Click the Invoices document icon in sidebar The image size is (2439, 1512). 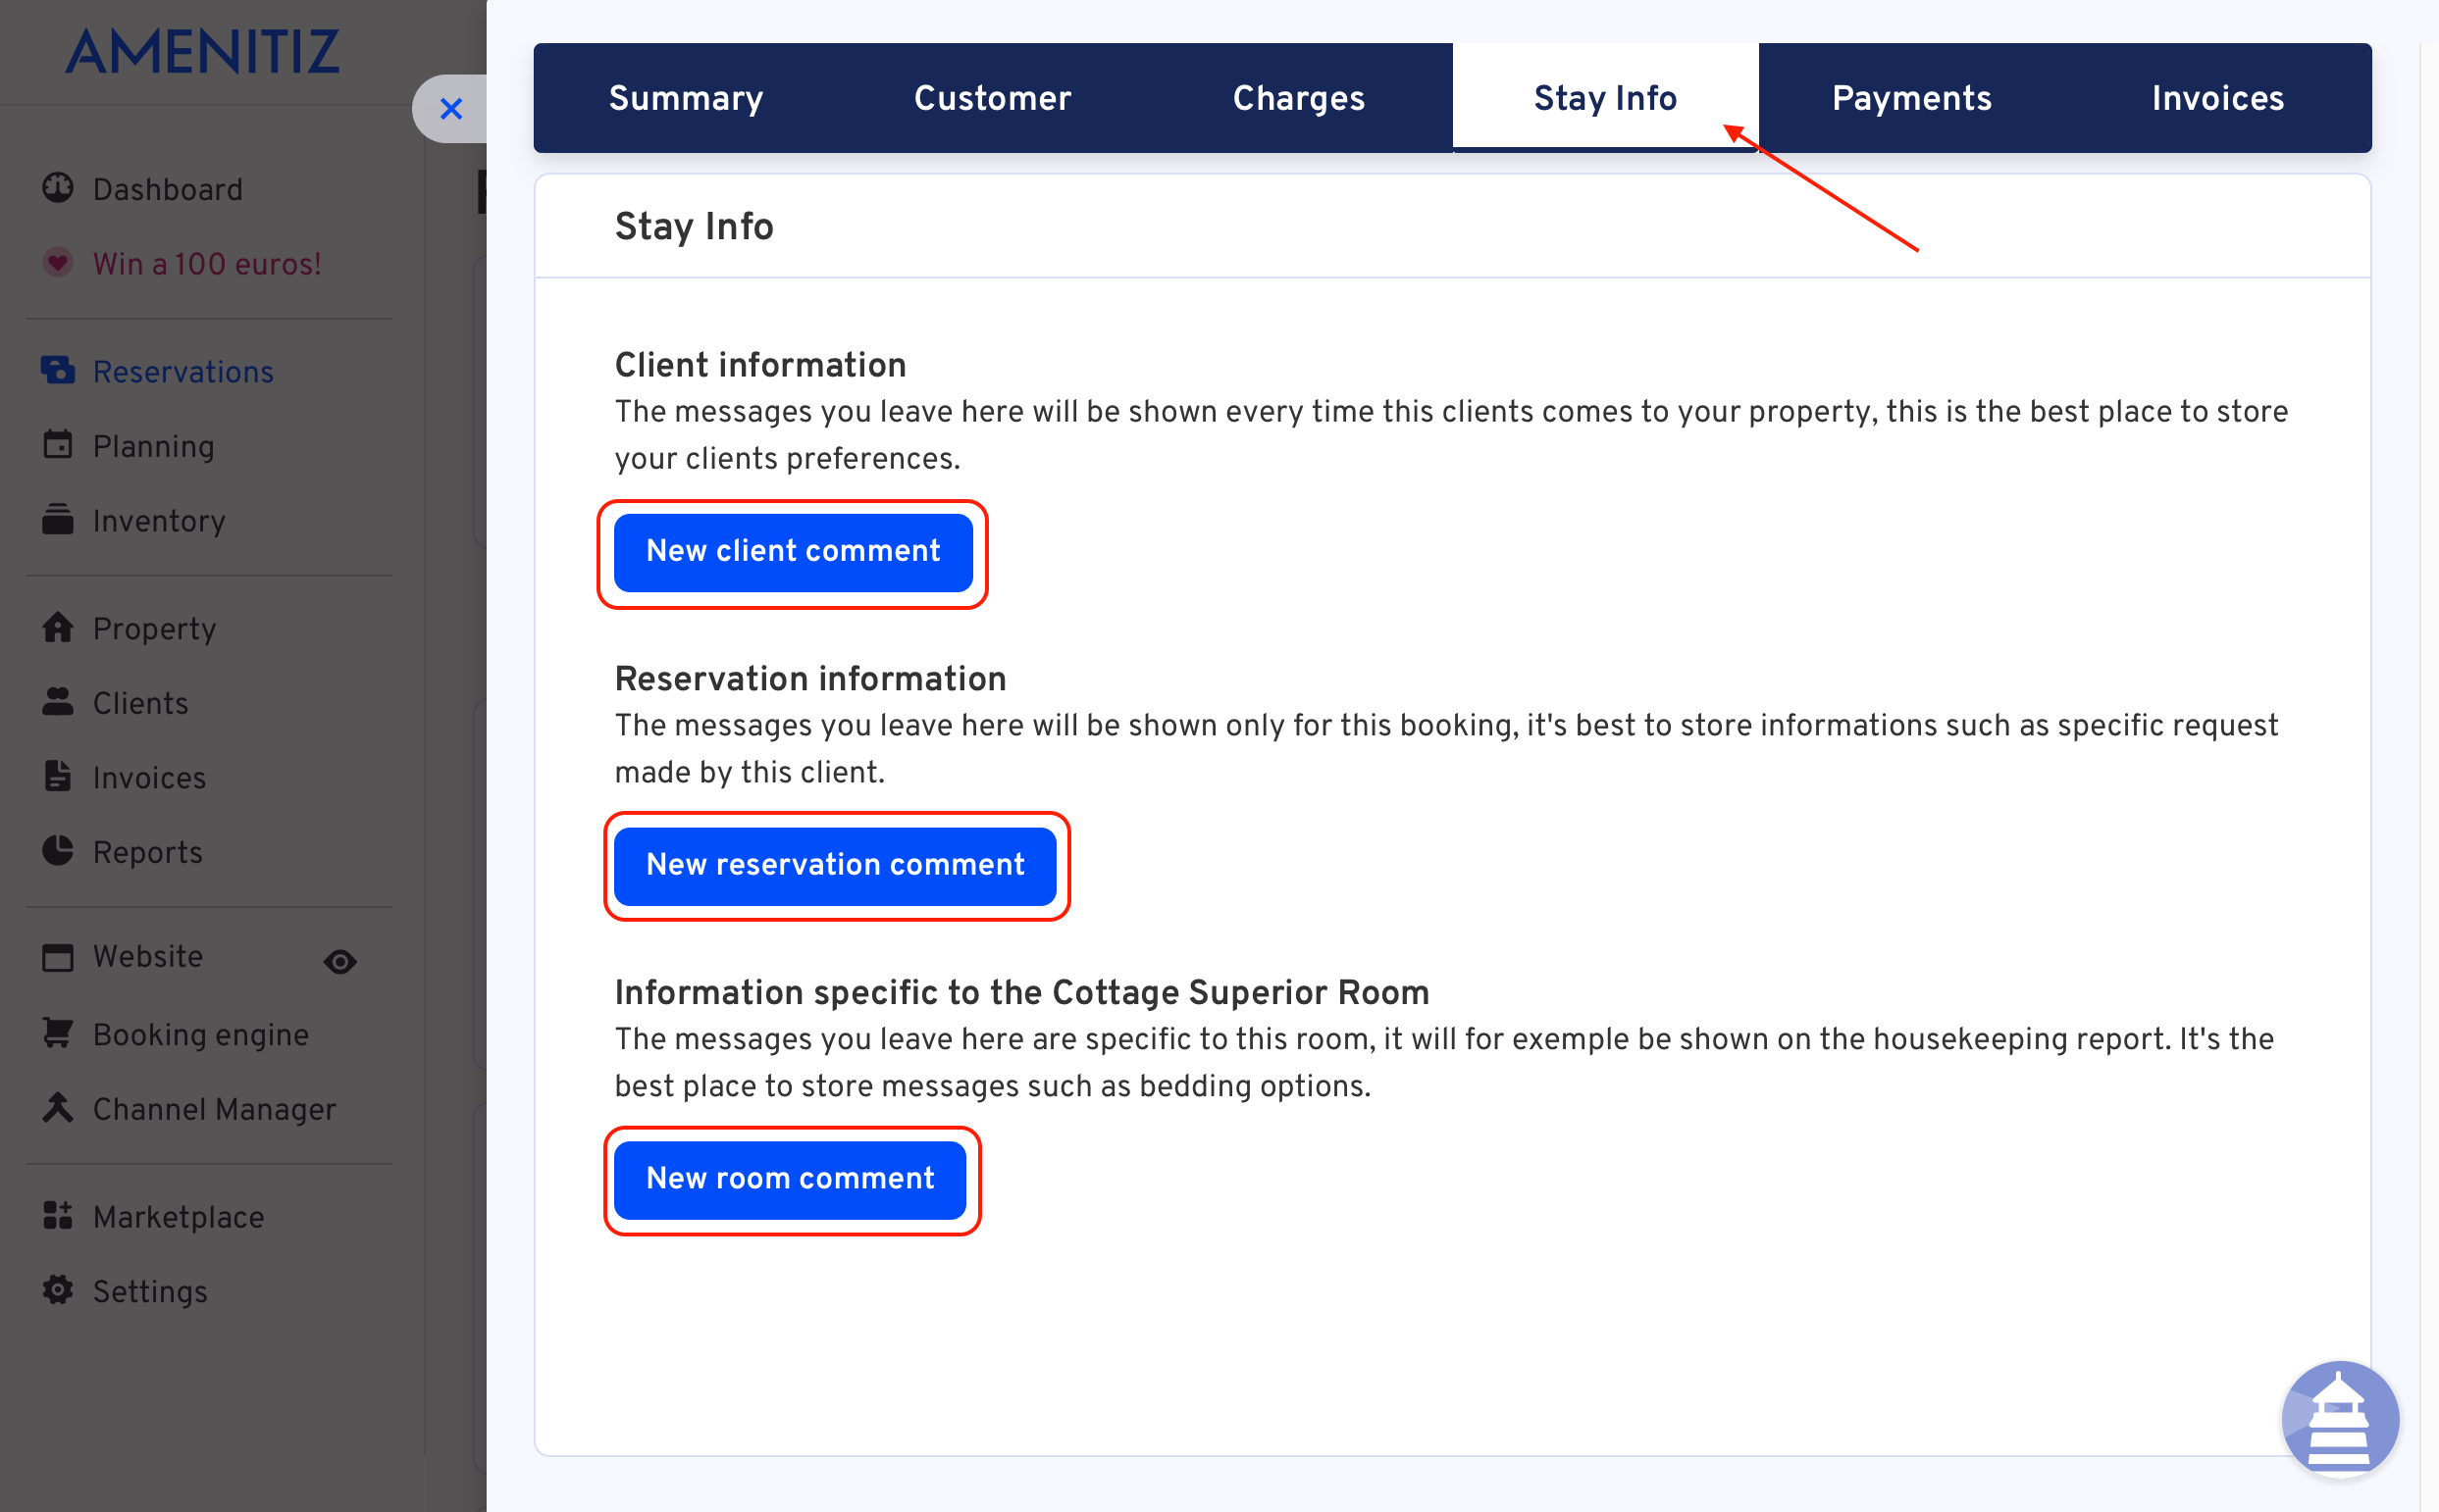(58, 776)
